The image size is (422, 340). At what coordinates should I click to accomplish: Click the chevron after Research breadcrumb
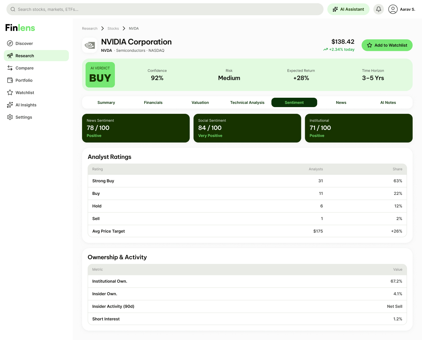click(103, 28)
